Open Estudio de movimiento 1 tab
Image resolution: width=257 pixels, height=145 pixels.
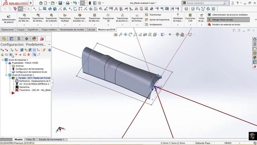[51, 139]
